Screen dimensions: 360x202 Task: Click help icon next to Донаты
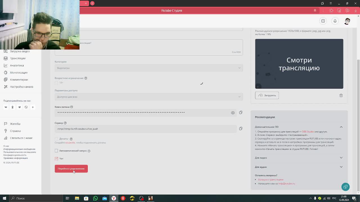71,139
